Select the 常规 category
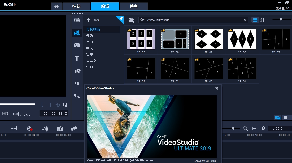The height and width of the screenshot is (163, 292). coord(90,67)
